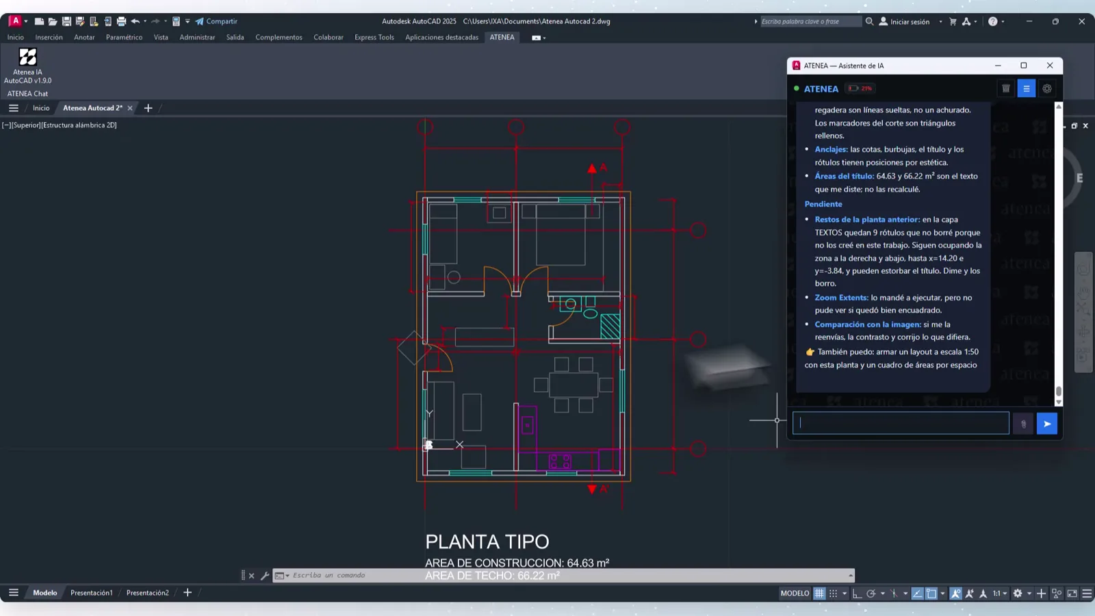
Task: Open the undo history dropdown arrow
Action: [x=145, y=21]
